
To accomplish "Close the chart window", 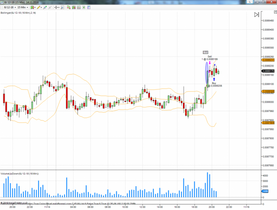I will pyautogui.click(x=271, y=2).
